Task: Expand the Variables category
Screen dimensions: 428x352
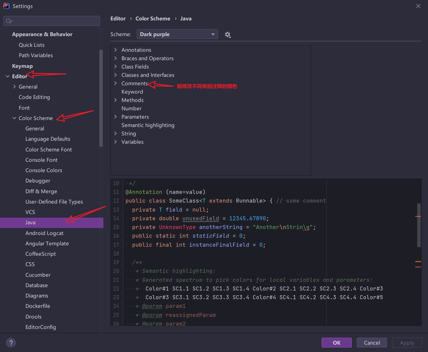Action: point(115,142)
